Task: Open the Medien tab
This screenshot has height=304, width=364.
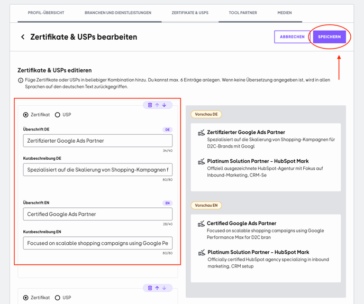Action: (x=285, y=13)
